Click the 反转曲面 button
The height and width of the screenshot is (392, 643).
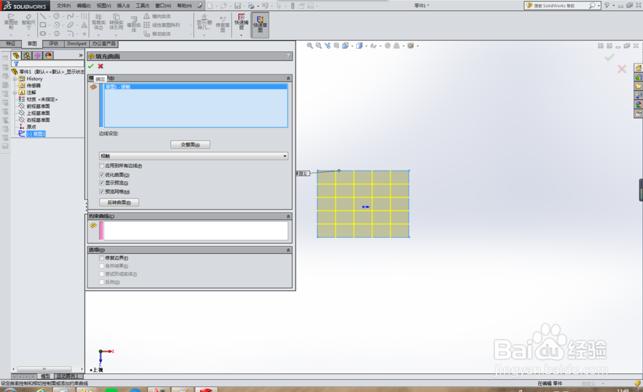[119, 202]
